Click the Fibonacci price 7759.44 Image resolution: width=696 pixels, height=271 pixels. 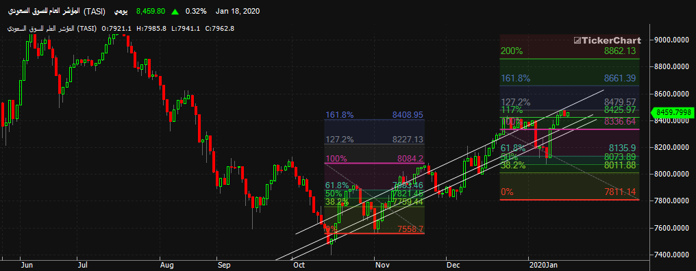click(408, 202)
